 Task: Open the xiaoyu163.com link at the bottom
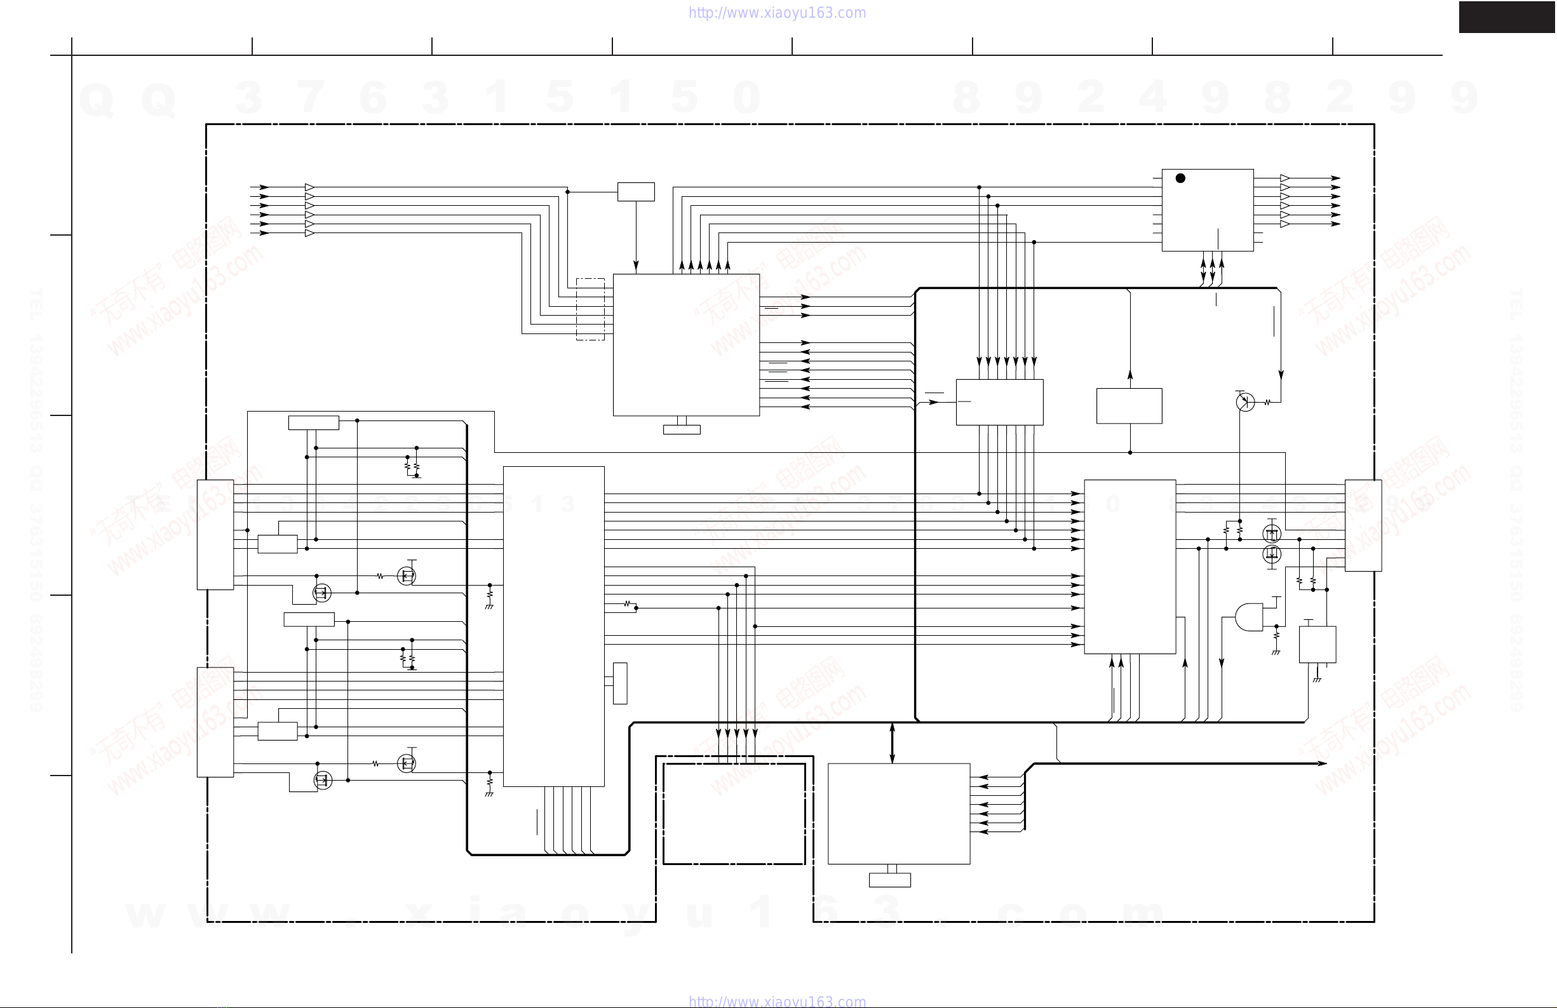(x=776, y=1002)
